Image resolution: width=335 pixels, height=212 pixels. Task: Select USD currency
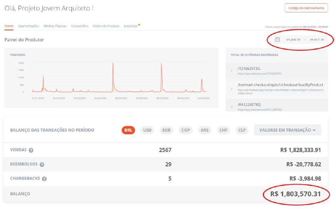[147, 130]
